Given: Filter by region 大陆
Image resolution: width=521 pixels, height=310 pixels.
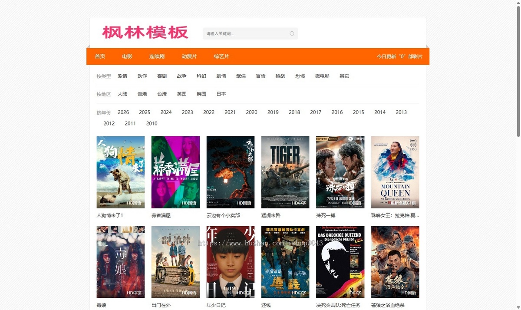Looking at the screenshot, I should 122,94.
